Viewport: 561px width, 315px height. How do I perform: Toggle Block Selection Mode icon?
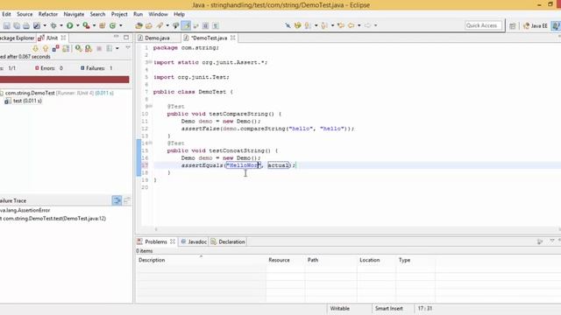tap(205, 25)
